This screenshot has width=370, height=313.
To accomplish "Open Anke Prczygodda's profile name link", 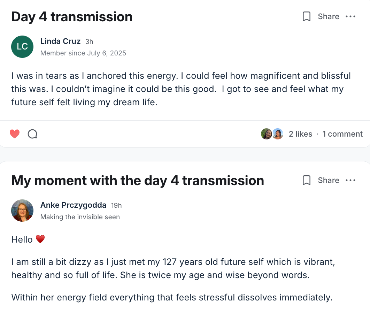I will [73, 205].
